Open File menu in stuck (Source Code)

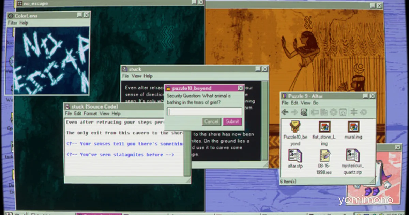pos(68,114)
